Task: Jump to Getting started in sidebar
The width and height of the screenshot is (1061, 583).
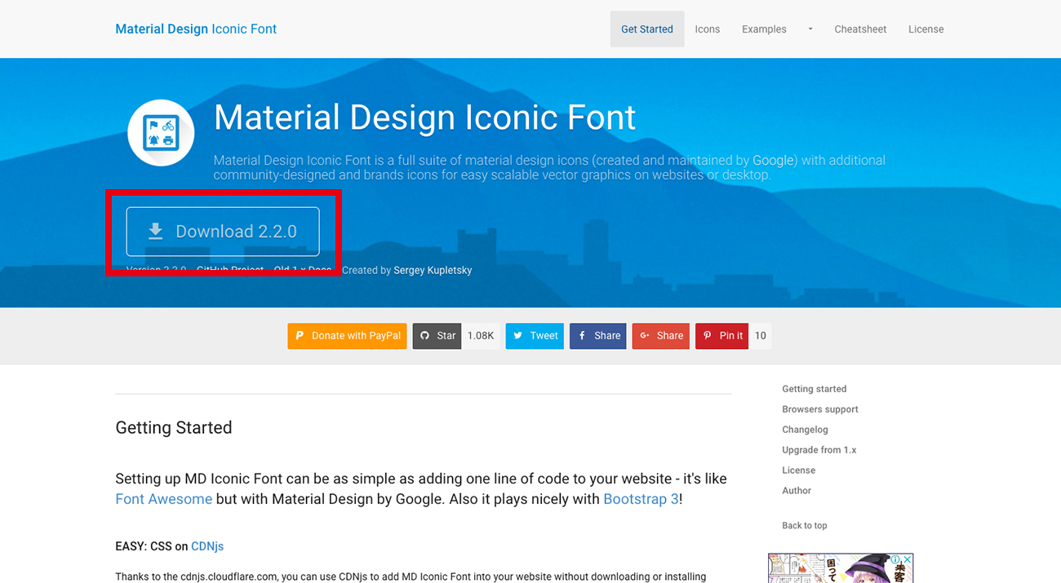Action: [815, 389]
